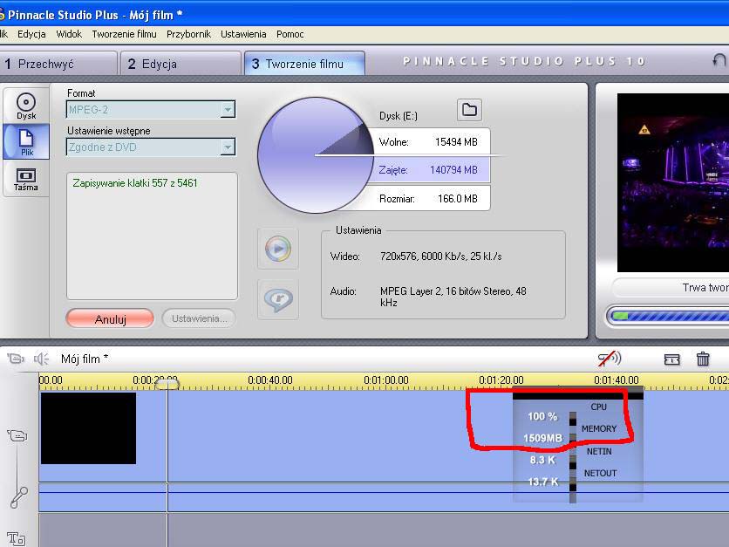Open the Pomoc menu
The height and width of the screenshot is (547, 729).
290,34
